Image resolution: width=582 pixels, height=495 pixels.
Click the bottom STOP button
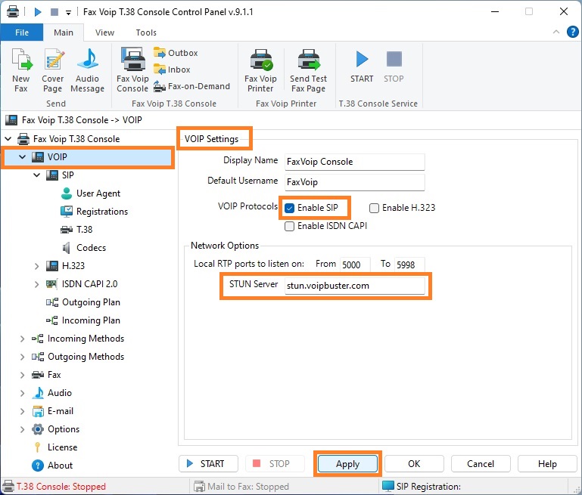pyautogui.click(x=275, y=464)
